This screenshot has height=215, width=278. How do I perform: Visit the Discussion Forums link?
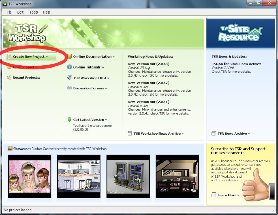[90, 88]
